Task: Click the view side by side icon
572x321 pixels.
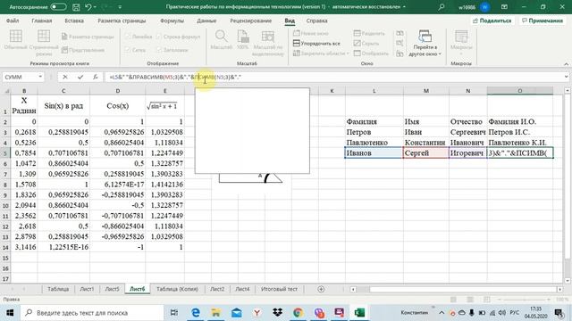Action: tap(400, 33)
